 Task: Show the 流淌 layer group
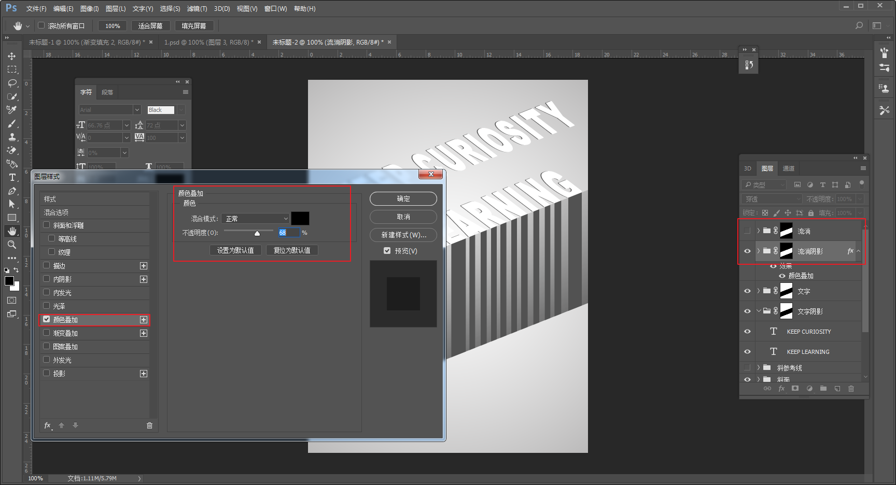point(747,231)
